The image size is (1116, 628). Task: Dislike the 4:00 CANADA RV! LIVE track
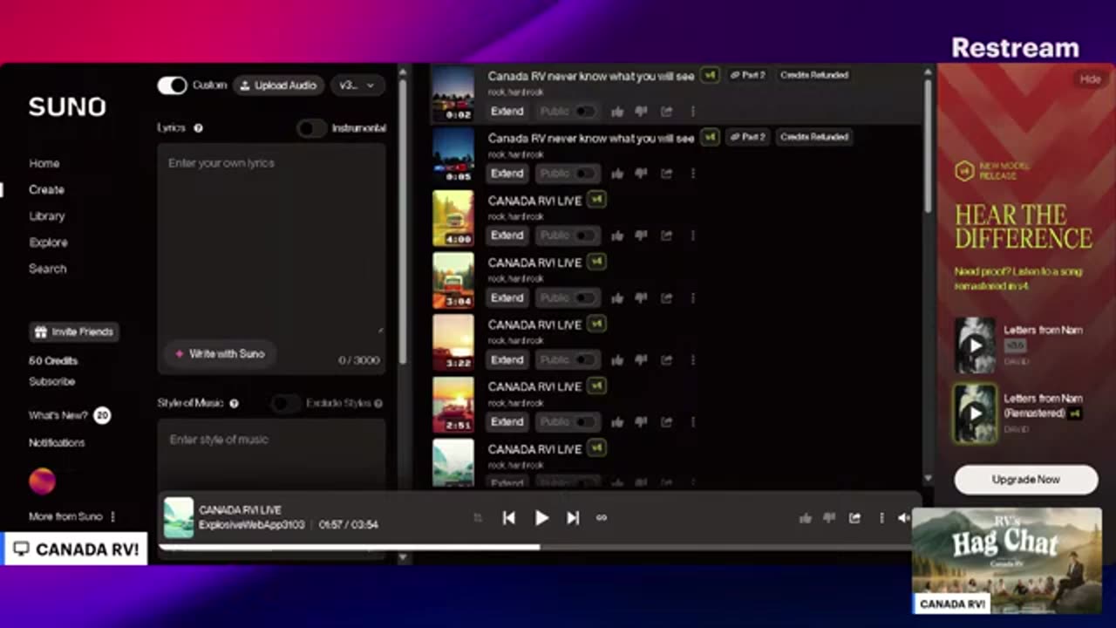[x=641, y=235]
